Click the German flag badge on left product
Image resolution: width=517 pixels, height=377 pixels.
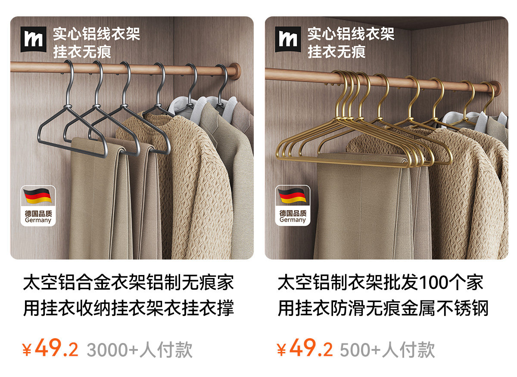pos(38,205)
